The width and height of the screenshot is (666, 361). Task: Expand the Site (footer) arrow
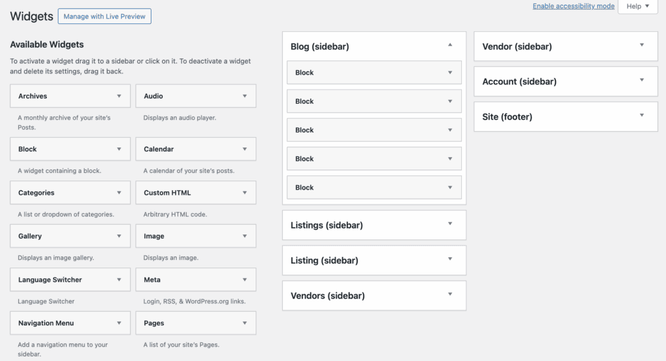[x=642, y=116]
